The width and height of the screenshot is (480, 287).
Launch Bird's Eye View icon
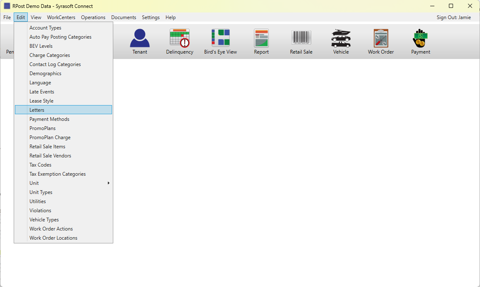(x=220, y=38)
